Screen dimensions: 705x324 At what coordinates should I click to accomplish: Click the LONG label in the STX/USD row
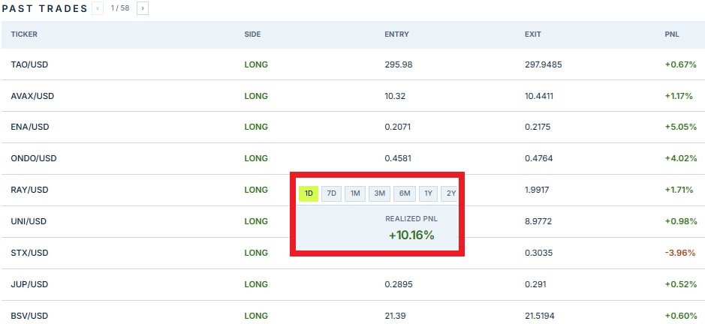256,253
